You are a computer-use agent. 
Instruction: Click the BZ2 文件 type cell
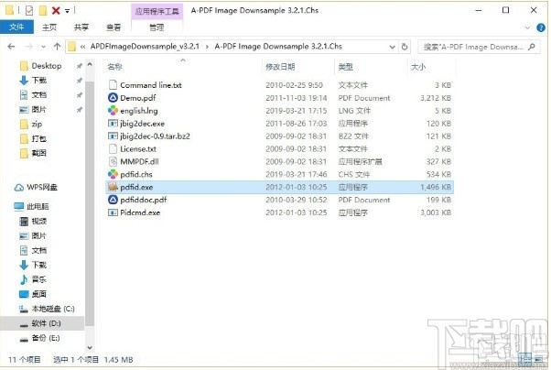[353, 136]
